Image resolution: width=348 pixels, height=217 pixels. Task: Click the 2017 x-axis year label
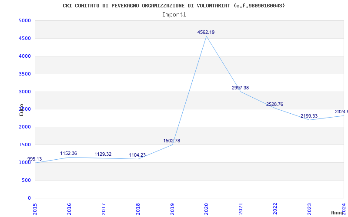pos(104,209)
